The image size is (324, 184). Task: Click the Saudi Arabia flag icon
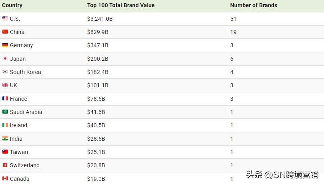click(x=5, y=112)
